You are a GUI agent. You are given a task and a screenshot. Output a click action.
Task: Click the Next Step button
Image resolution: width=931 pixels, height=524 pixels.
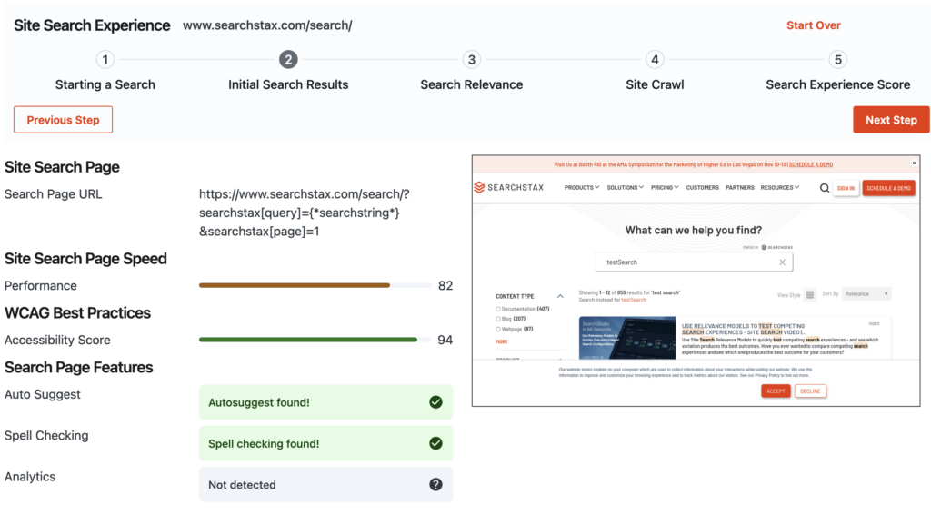tap(891, 119)
